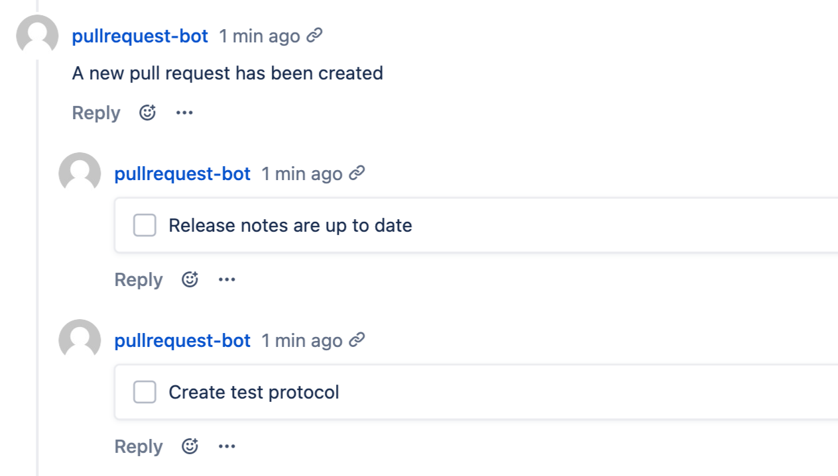The image size is (838, 476).
Task: Add reaction to the Release notes comment
Action: pyautogui.click(x=190, y=279)
